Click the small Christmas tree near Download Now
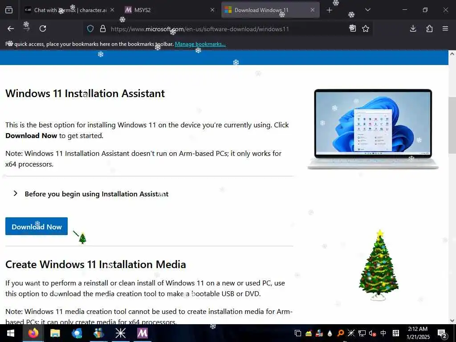The width and height of the screenshot is (456, 342). pos(82,238)
